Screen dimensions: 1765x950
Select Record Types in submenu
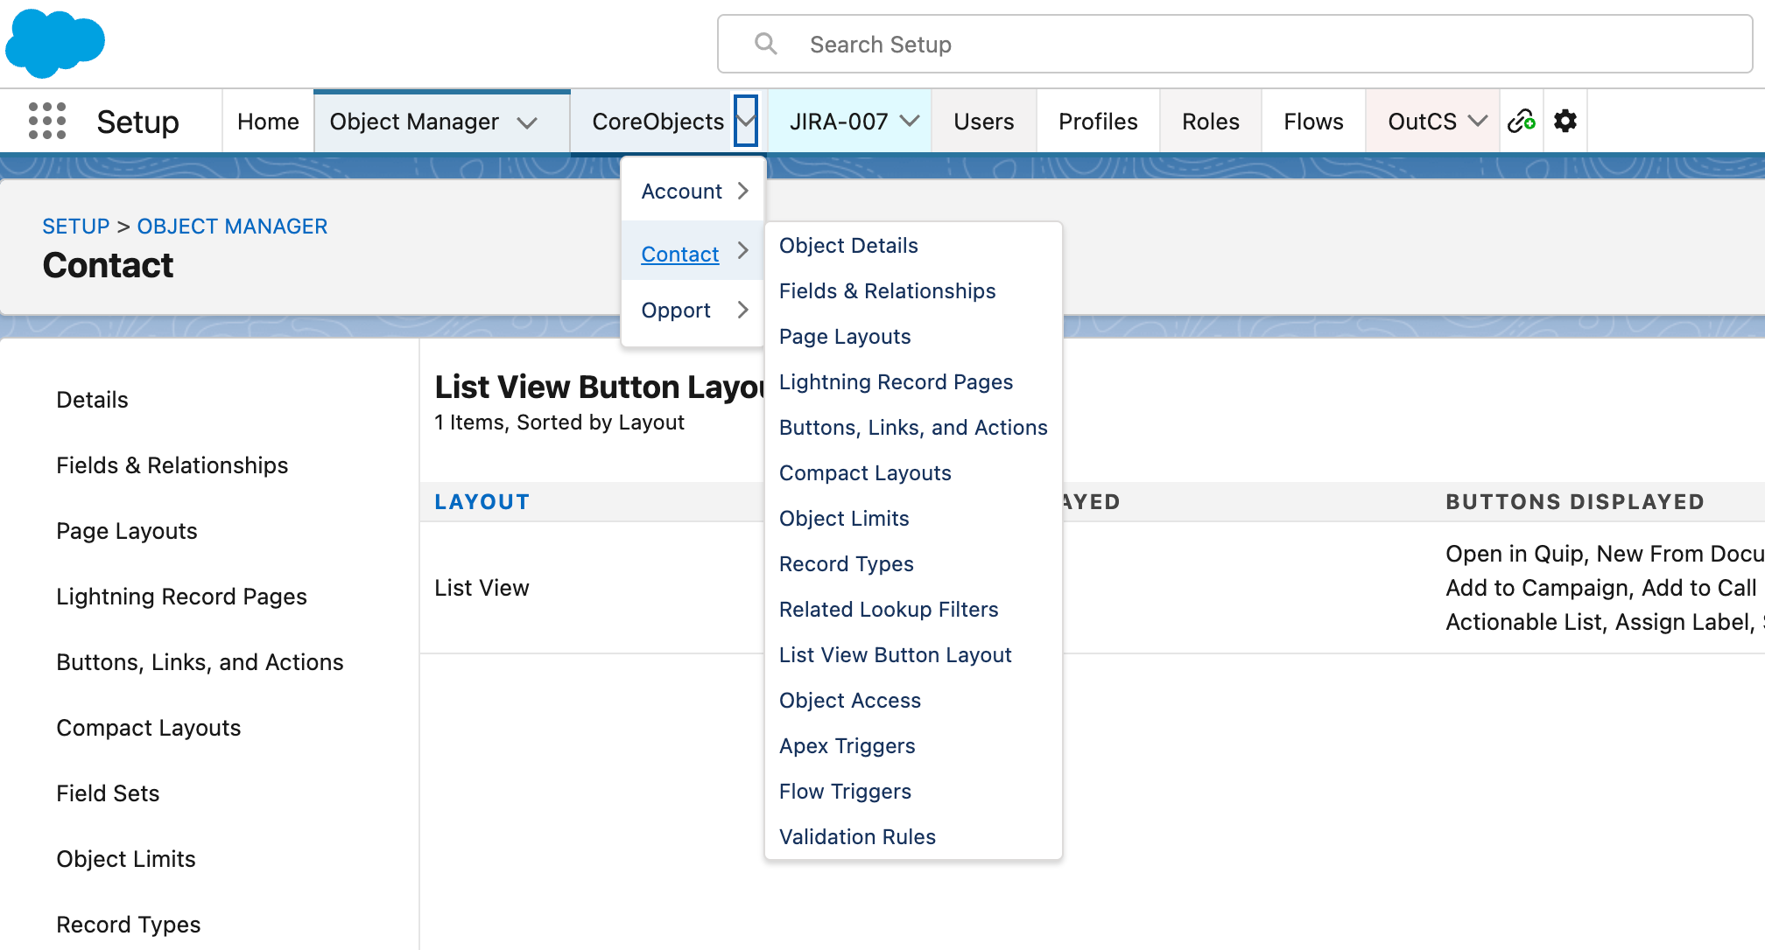click(846, 564)
